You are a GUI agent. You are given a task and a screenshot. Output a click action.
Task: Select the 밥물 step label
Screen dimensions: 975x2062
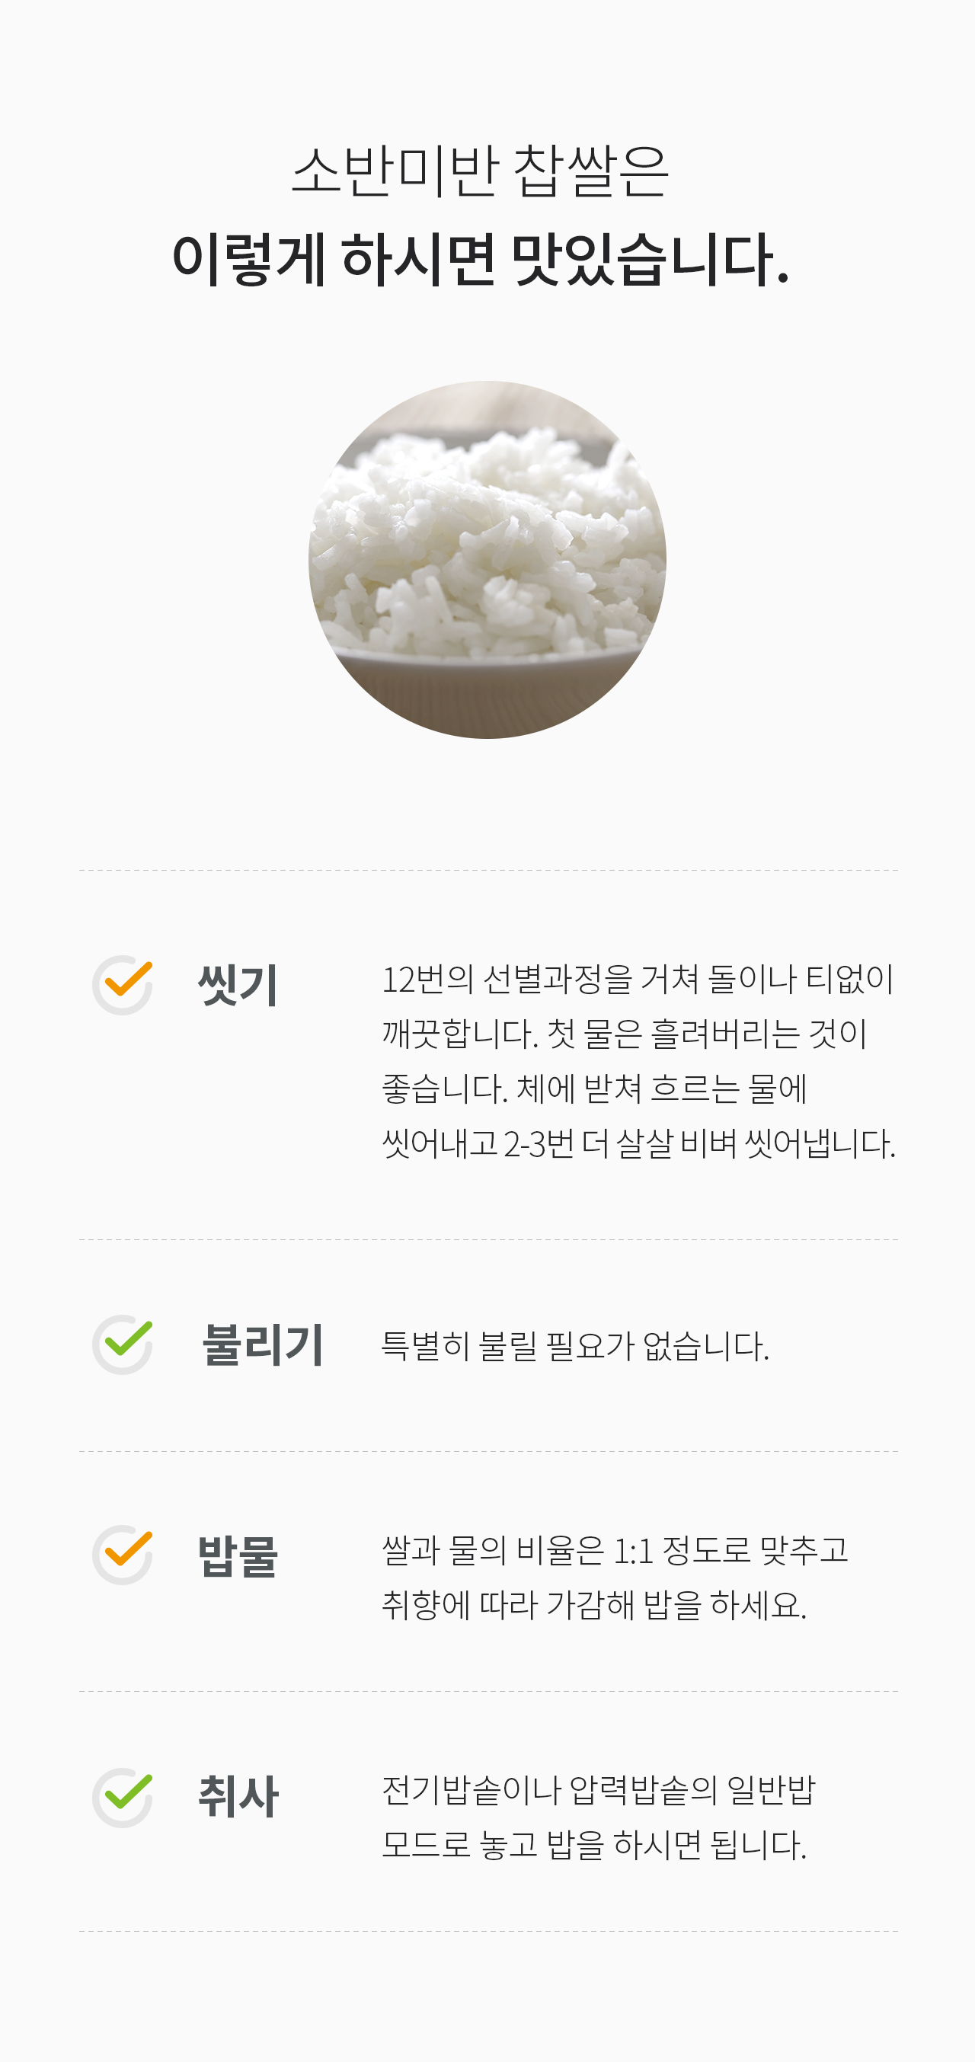click(238, 1555)
